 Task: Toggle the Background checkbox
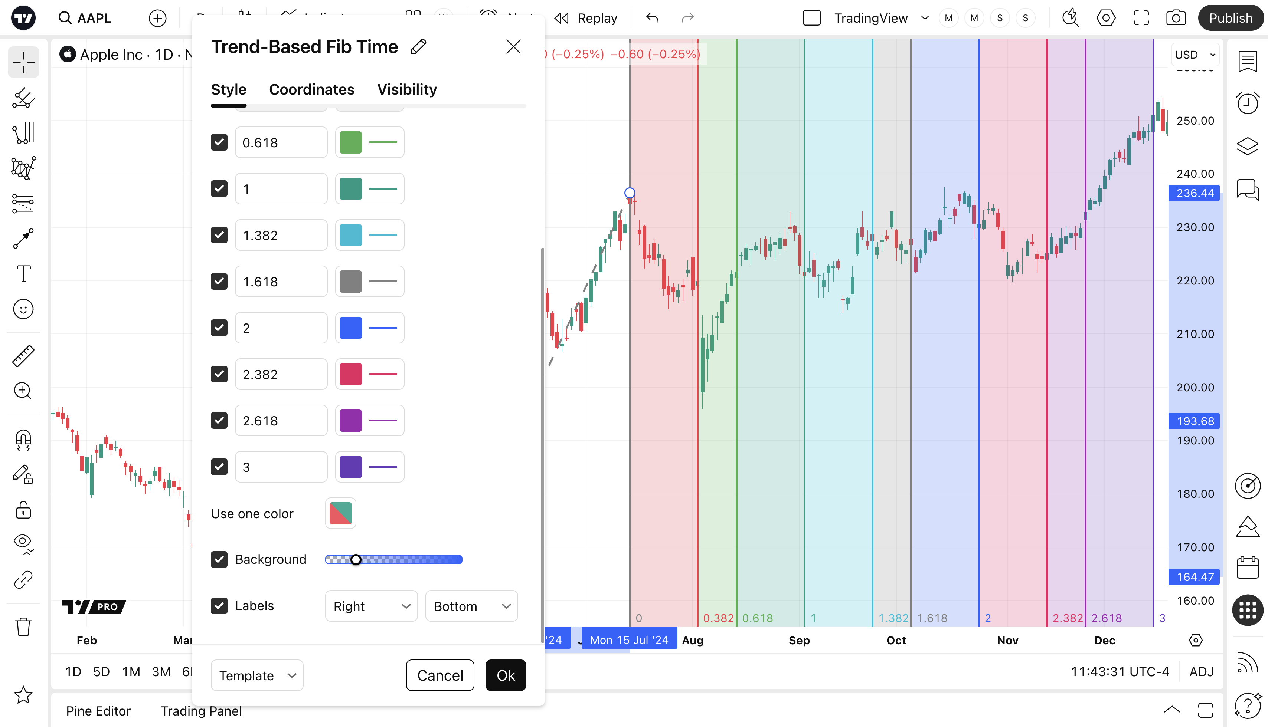(219, 559)
